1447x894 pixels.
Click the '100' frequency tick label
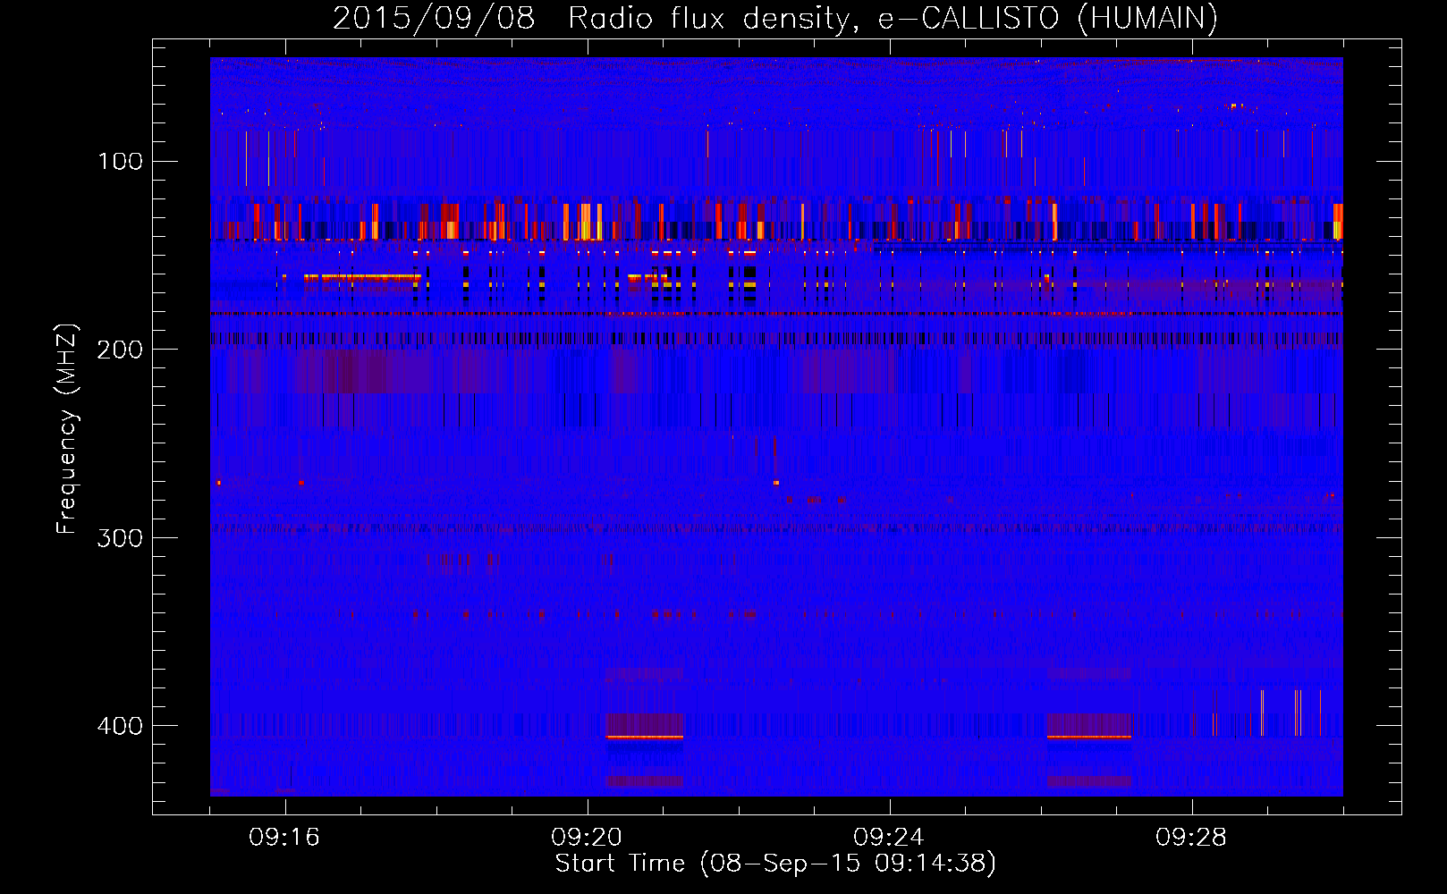pos(120,162)
